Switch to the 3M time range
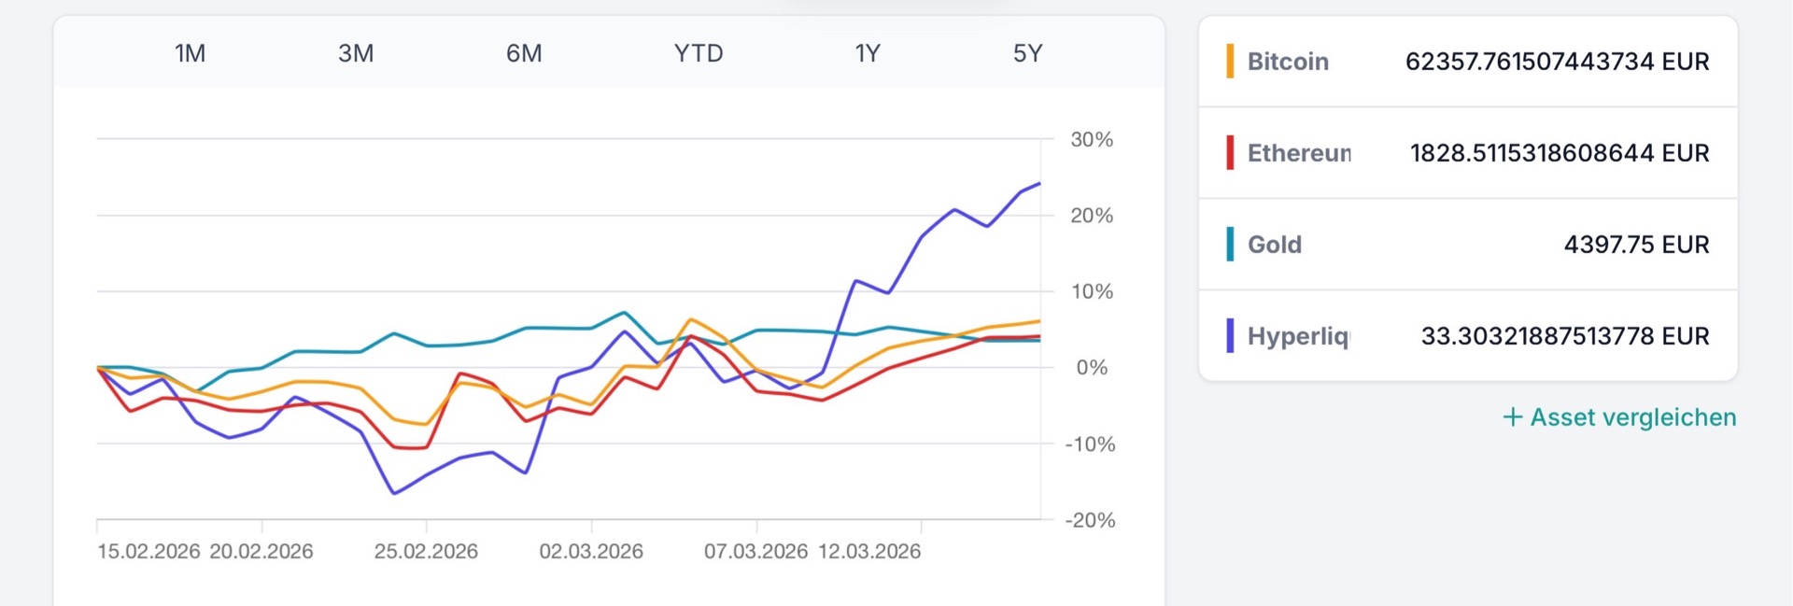The height and width of the screenshot is (606, 1793). 356,53
